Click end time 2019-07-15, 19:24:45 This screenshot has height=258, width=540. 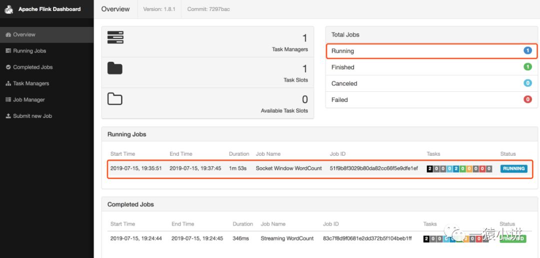click(x=197, y=239)
